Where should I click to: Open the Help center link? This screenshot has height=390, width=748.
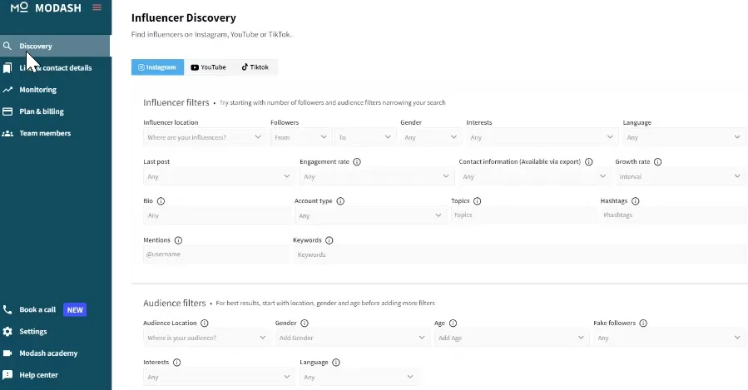55,375
